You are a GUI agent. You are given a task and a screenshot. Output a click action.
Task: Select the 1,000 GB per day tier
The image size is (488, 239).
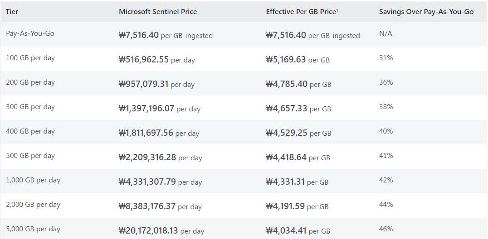tap(33, 180)
